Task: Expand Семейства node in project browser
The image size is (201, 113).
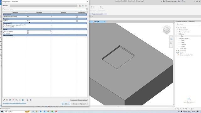Action: click(177, 51)
